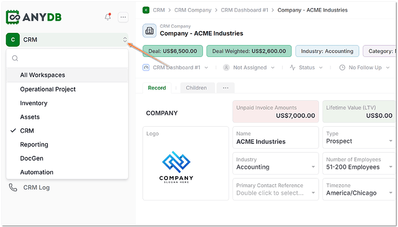
Task: Select the checked CRM workspace entry
Action: click(67, 131)
